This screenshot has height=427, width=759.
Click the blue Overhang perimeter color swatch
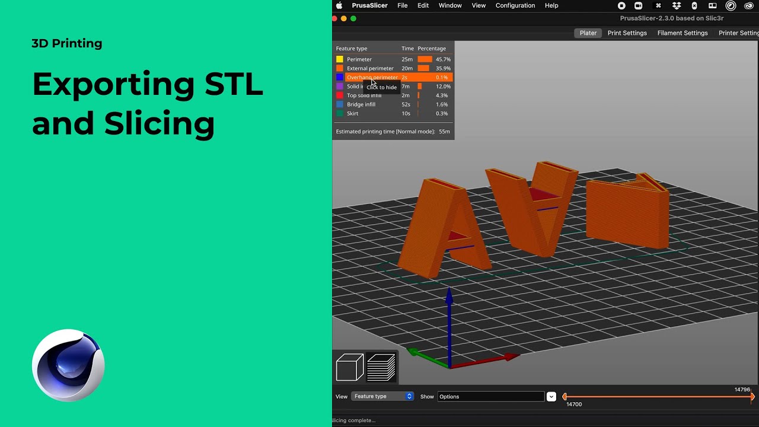click(x=340, y=77)
